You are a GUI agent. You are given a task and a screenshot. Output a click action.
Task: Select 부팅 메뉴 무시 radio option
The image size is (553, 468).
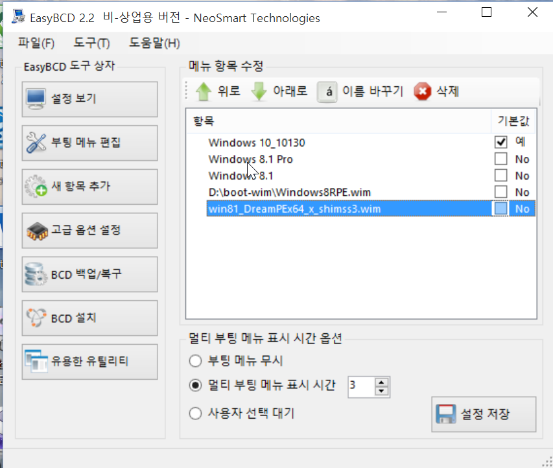[195, 361]
